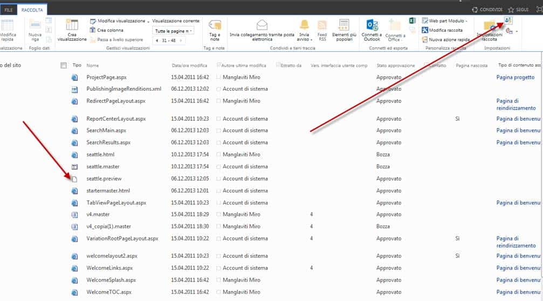Viewport: 543px width, 301px height.
Task: Toggle presence checkbox in WelcomeTOC.aspx row
Action: pos(218,292)
